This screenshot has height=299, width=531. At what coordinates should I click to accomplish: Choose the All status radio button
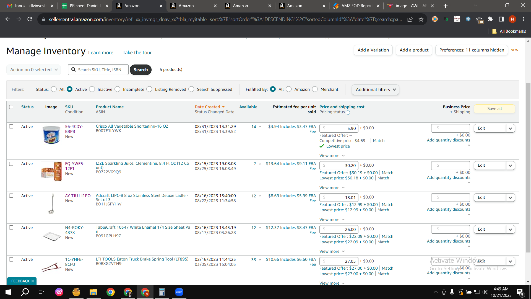[54, 89]
